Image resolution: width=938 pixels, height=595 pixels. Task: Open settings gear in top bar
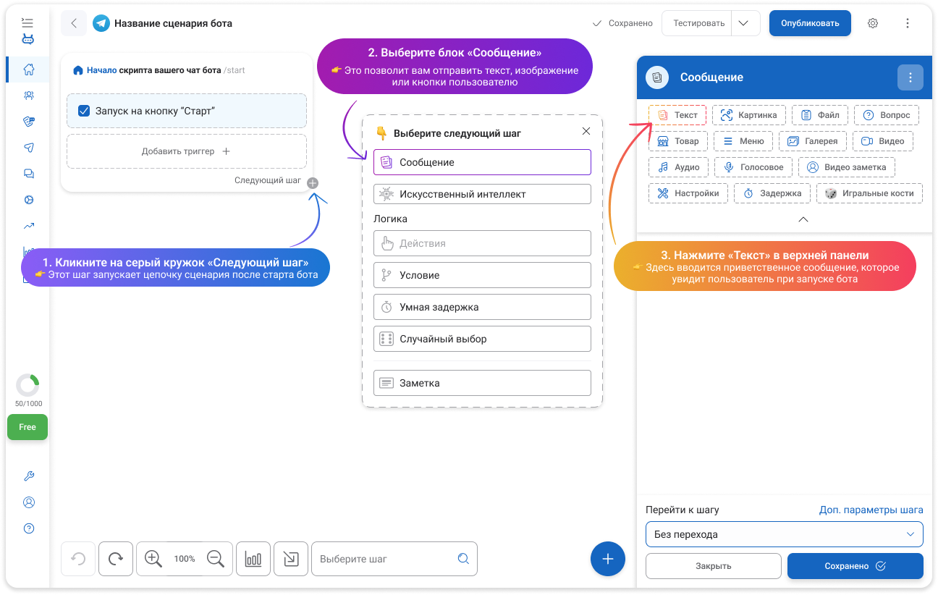(873, 23)
